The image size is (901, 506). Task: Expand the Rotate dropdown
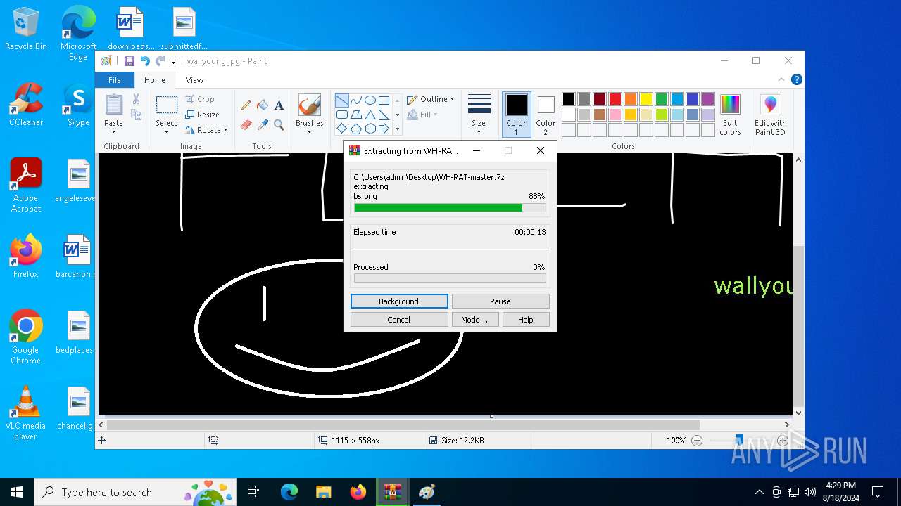(225, 130)
